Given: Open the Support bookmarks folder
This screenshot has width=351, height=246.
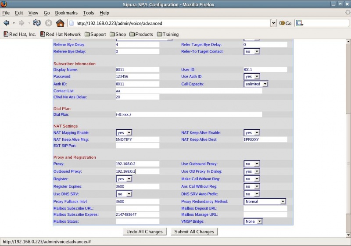Looking at the screenshot, I should (x=95, y=34).
